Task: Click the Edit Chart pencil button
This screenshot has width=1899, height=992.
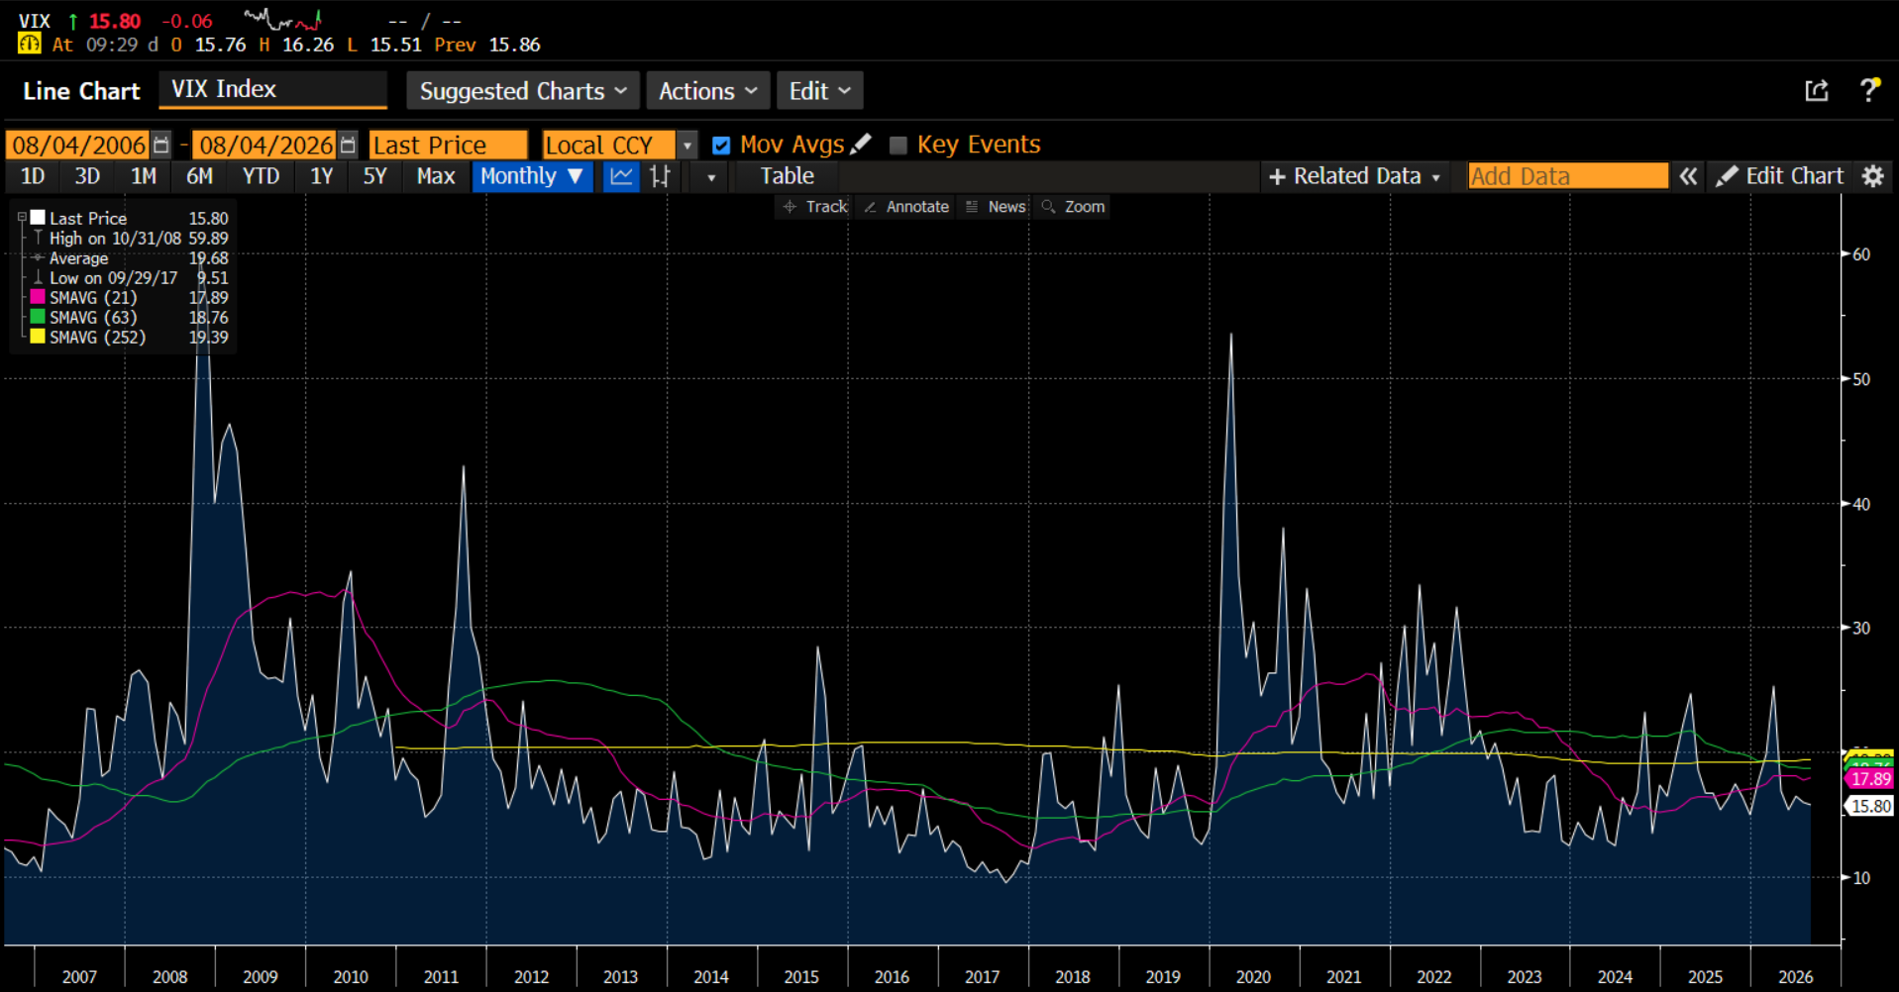Action: tap(1780, 176)
